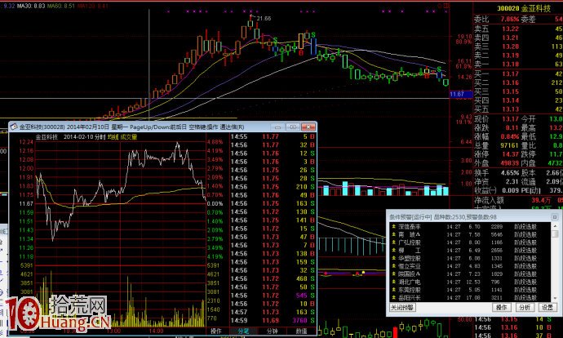Click the 关闭预警 button
The height and width of the screenshot is (338, 563).
tap(402, 308)
